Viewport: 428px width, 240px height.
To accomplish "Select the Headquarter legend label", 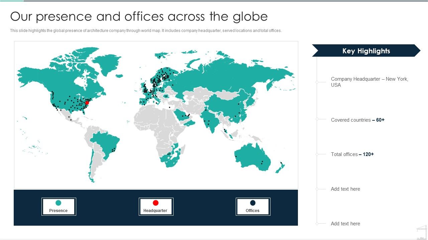I will pyautogui.click(x=155, y=211).
